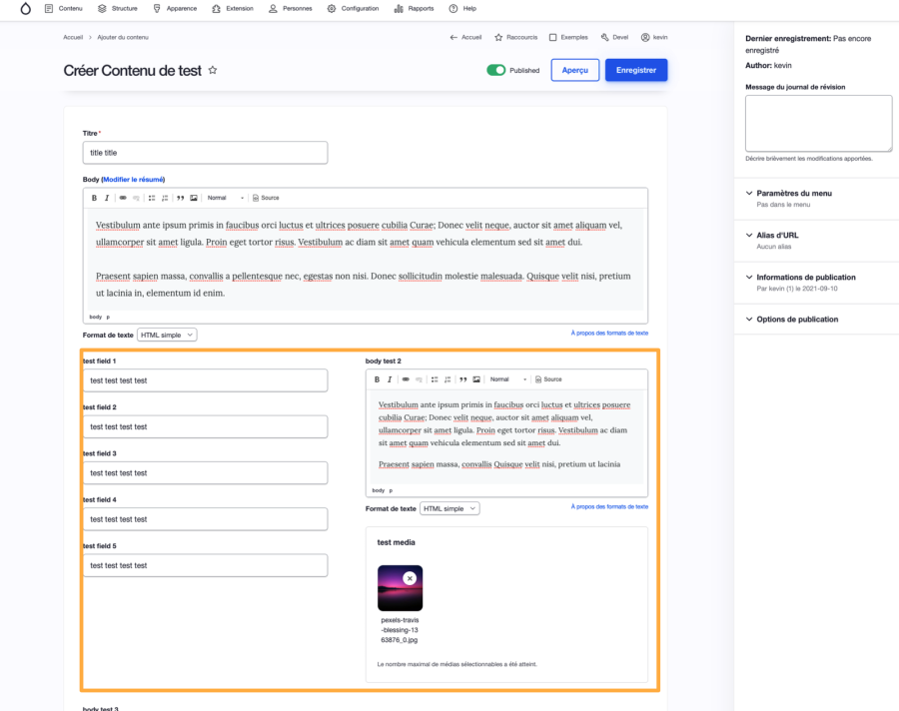
Task: Toggle the Published switch
Action: [495, 70]
